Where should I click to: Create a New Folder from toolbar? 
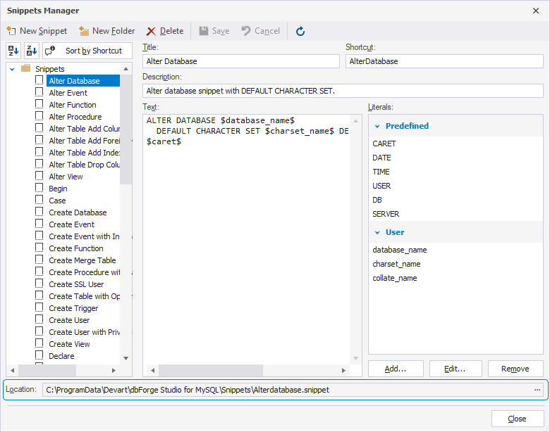coord(107,31)
